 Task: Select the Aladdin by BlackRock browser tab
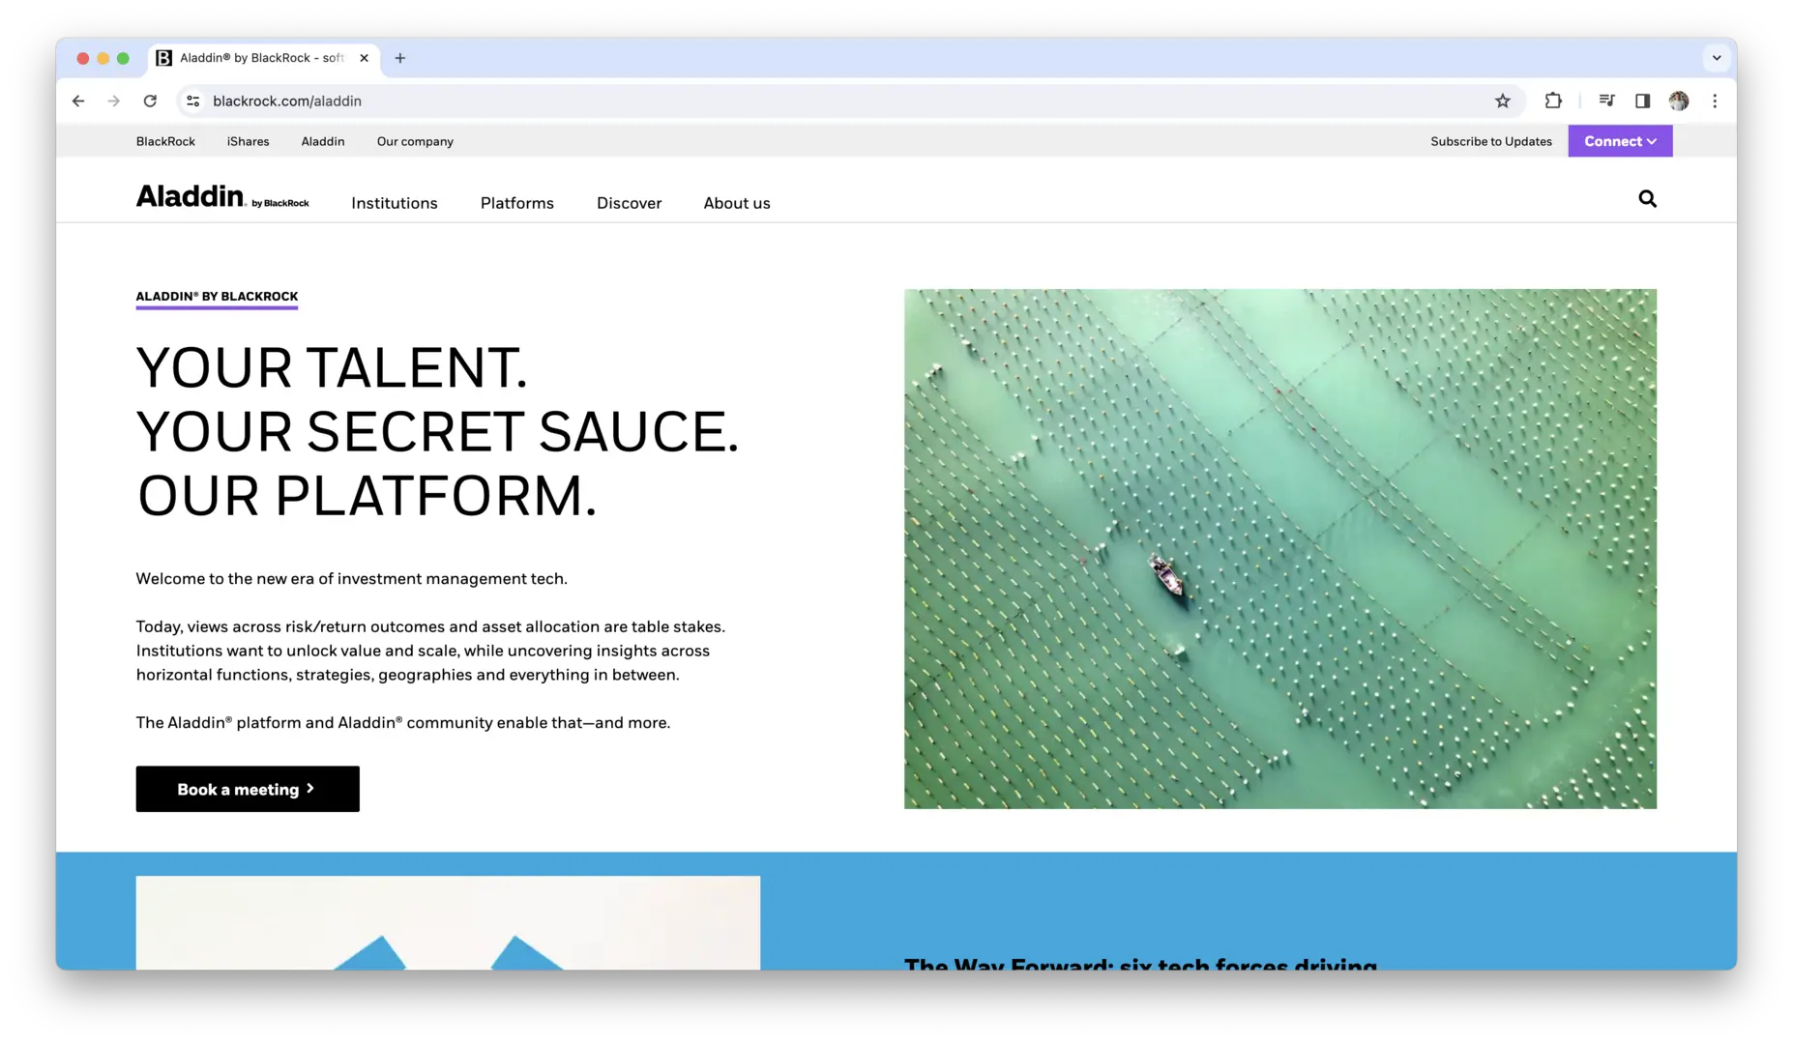click(263, 58)
